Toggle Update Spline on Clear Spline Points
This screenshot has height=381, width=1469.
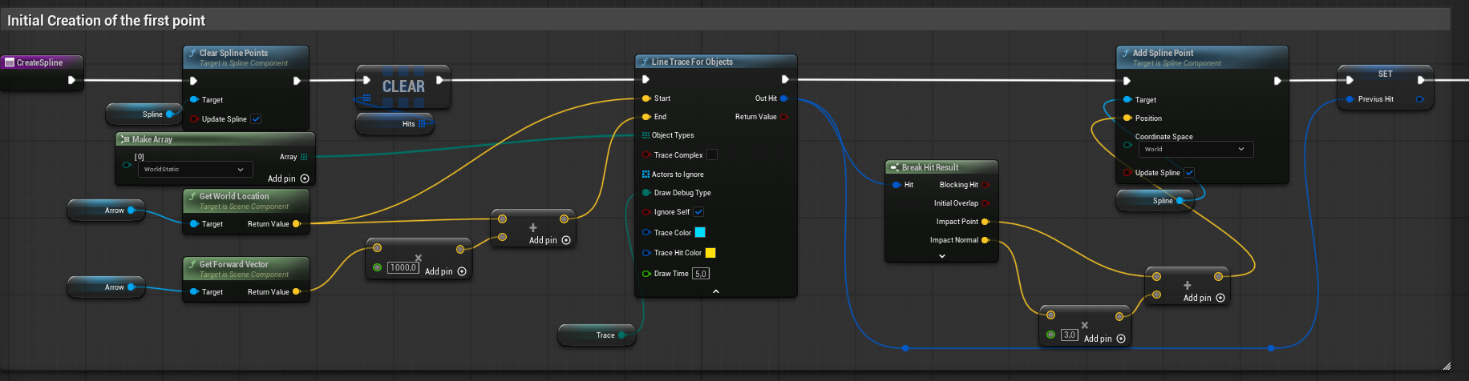coord(256,119)
